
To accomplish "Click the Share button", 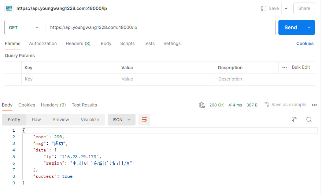I will pos(304,8).
